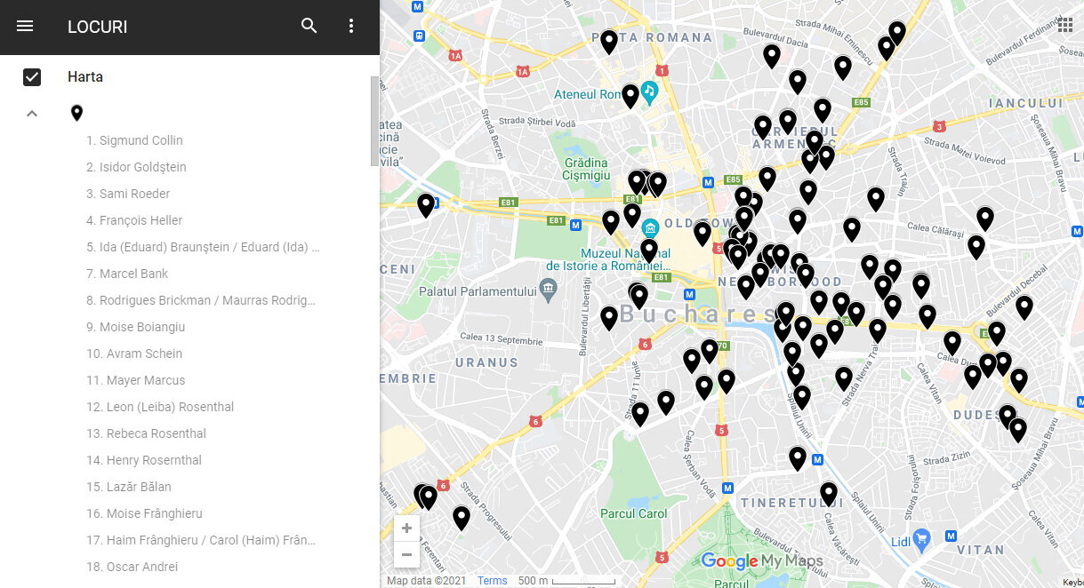Click the Google My Maps logo
1084x588 pixels.
(762, 560)
